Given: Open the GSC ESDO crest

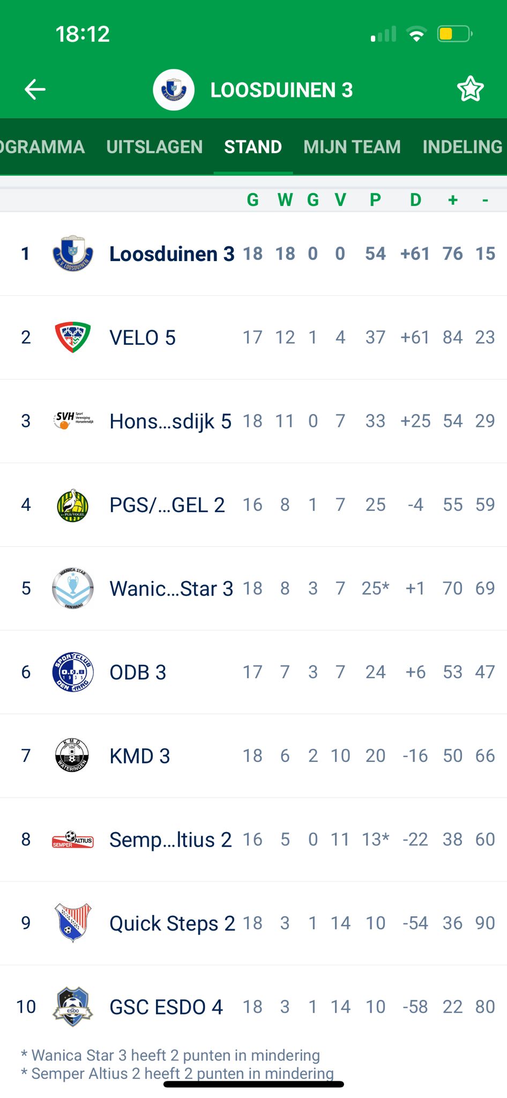Looking at the screenshot, I should [73, 1006].
